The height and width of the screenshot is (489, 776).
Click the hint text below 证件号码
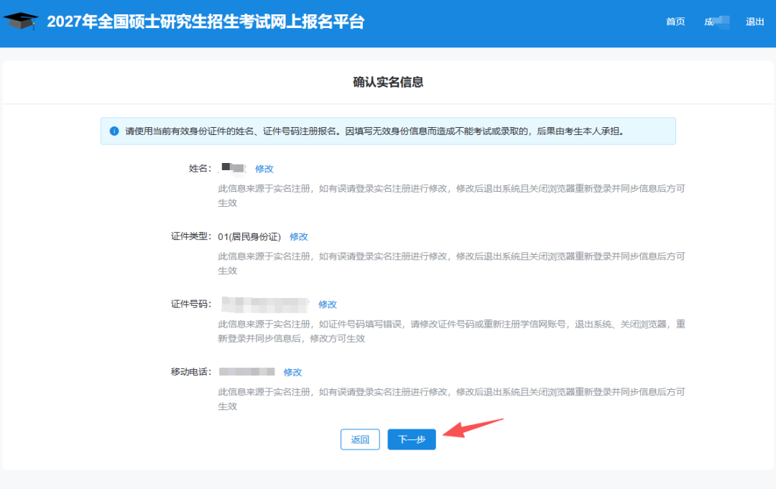(451, 331)
